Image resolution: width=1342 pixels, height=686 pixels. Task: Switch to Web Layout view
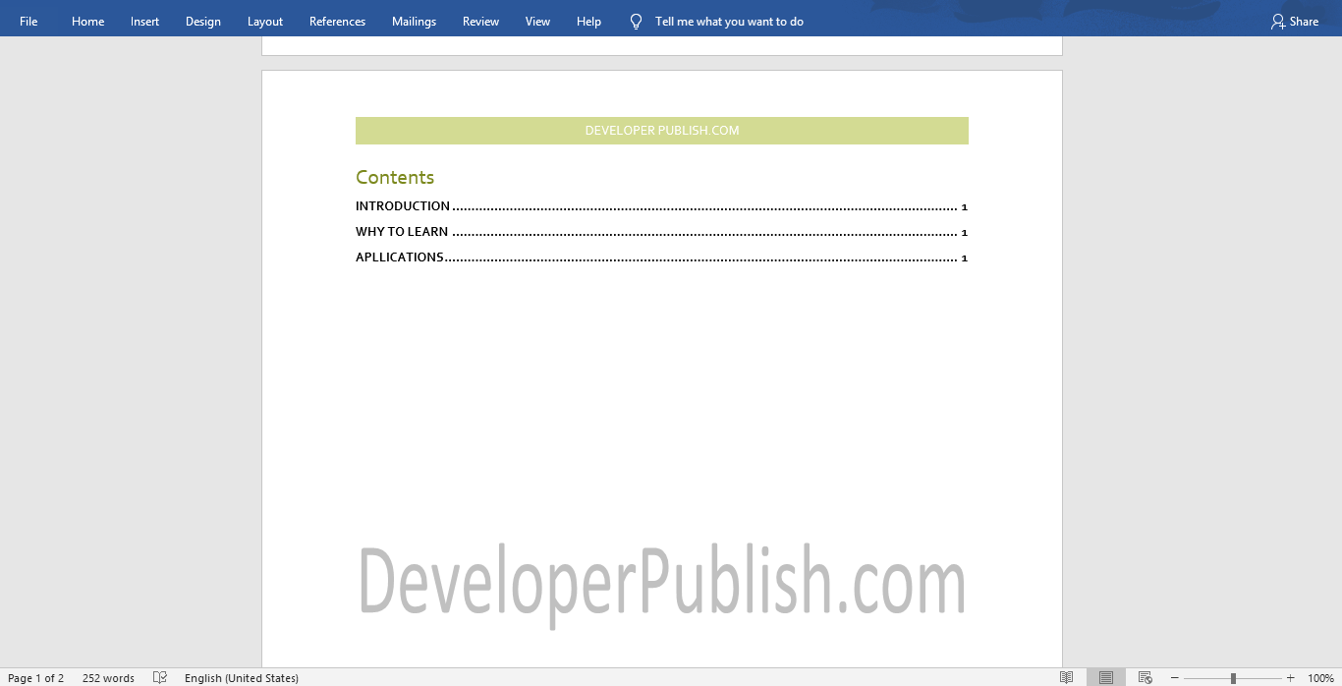(x=1144, y=677)
